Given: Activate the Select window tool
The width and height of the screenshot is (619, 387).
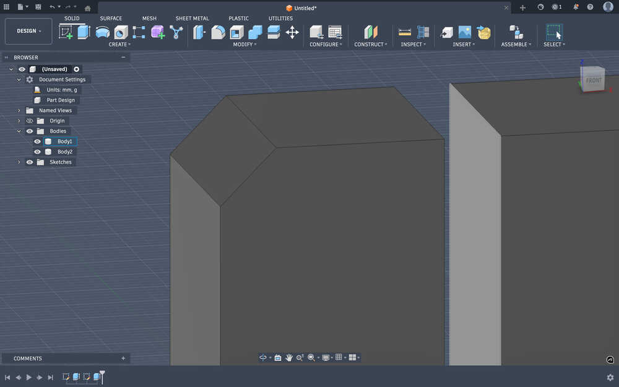Looking at the screenshot, I should [x=554, y=32].
